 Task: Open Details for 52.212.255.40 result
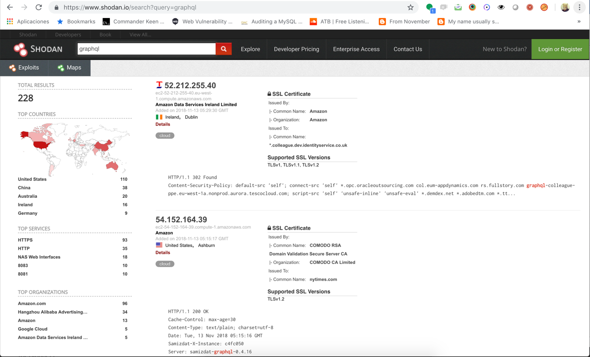163,124
